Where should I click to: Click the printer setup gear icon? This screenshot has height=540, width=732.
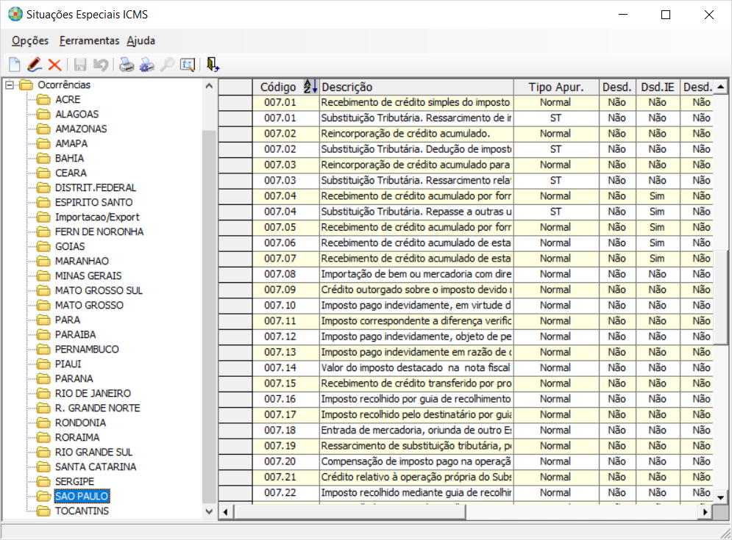(x=146, y=65)
